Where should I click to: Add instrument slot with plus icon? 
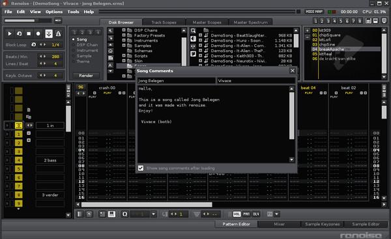[307, 31]
